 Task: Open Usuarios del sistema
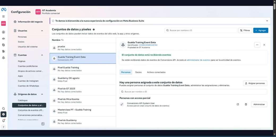pos(28,47)
